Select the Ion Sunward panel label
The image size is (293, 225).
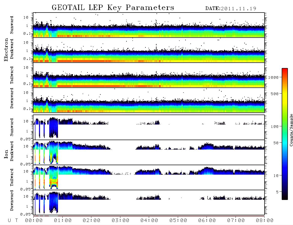click(12, 127)
